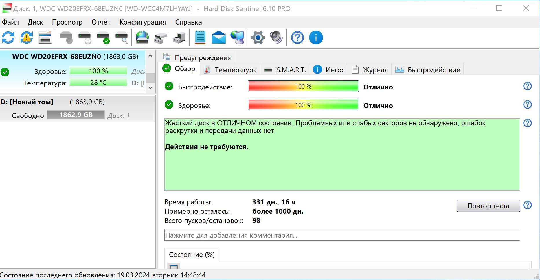Click the loudspeaker sound alert icon
540x280 pixels.
(x=276, y=38)
